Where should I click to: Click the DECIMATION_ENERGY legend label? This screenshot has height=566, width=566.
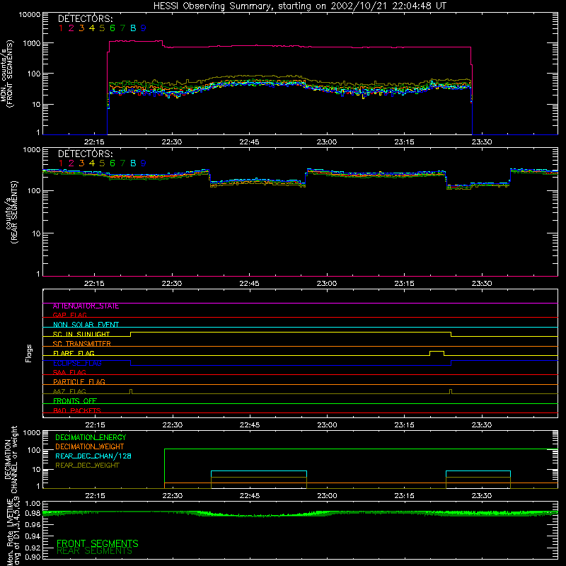pos(91,437)
